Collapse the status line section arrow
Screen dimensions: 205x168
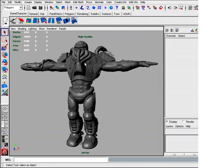(x=45, y=8)
